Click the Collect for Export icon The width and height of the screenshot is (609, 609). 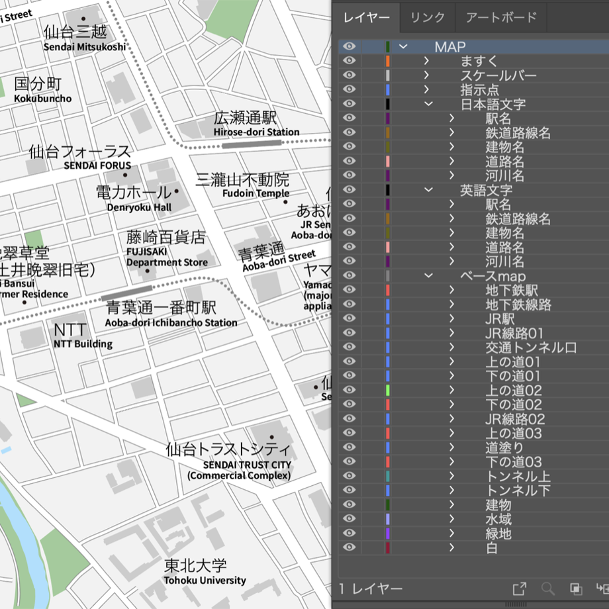(x=519, y=588)
